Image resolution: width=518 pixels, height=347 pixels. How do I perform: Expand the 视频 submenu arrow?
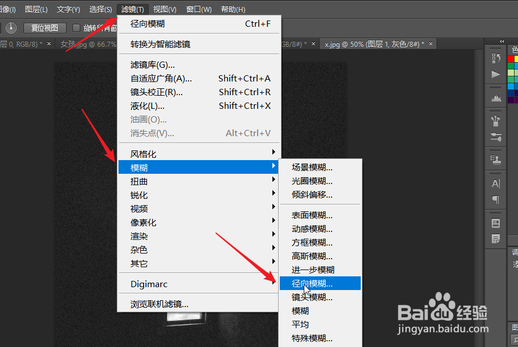tap(274, 207)
